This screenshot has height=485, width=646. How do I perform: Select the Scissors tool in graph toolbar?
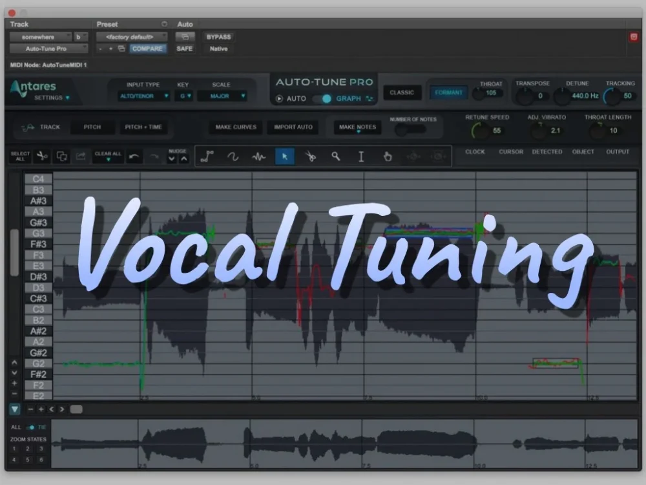tap(310, 156)
